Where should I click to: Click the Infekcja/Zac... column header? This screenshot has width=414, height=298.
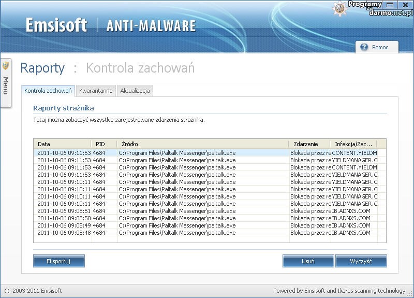coord(353,144)
